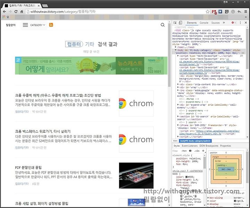The image size is (250, 208).
Task: Open the 크롬 우클릭 해제 post title
Action: 58,95
